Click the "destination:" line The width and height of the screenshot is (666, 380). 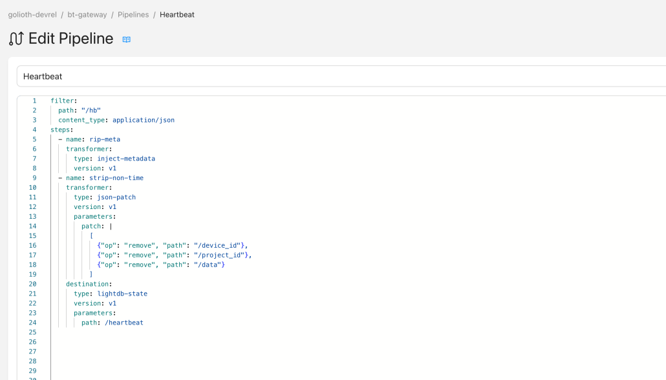[89, 285]
